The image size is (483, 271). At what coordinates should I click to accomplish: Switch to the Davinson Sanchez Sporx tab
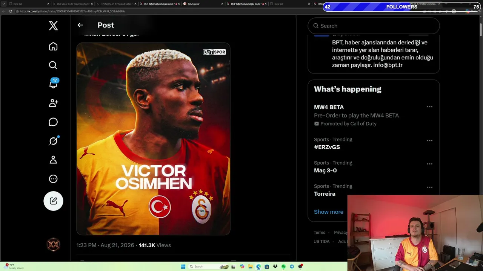(72, 4)
